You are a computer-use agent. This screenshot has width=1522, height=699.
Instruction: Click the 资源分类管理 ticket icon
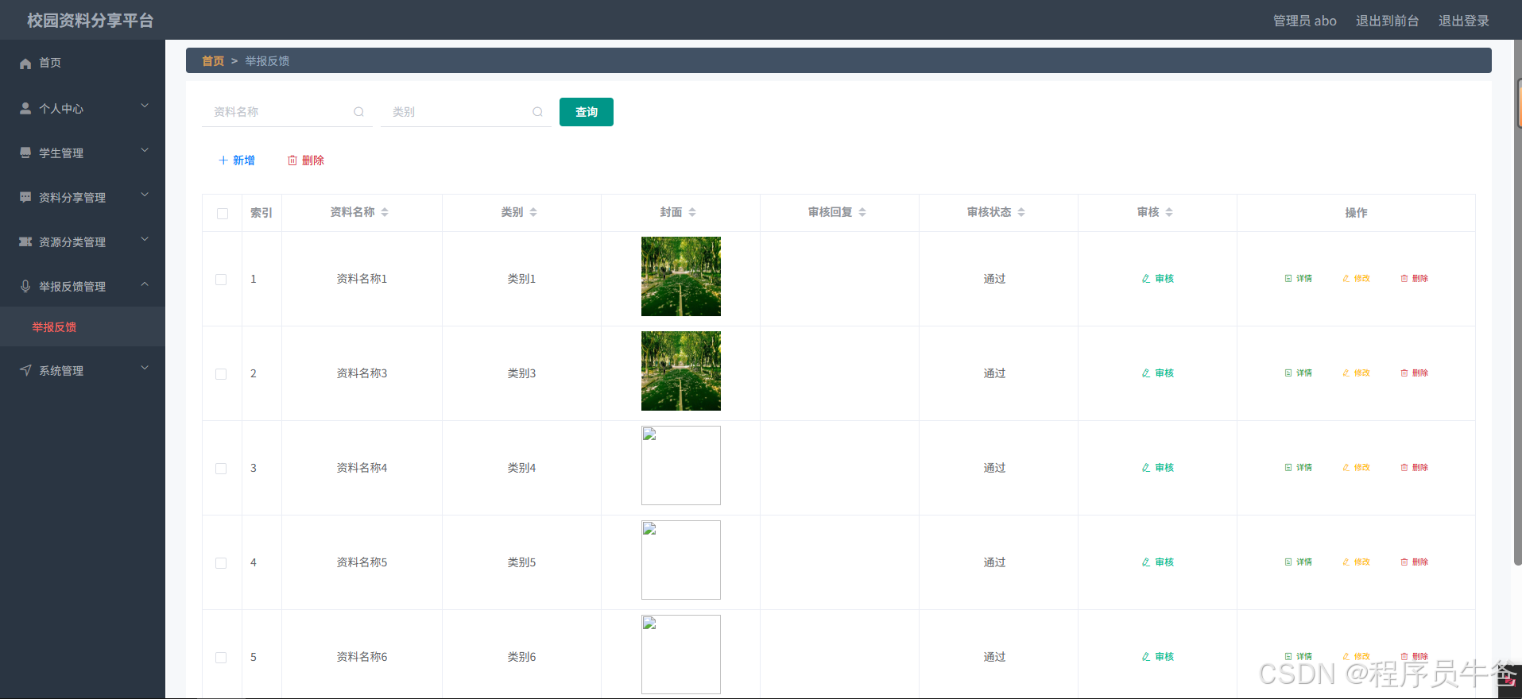[x=25, y=242]
